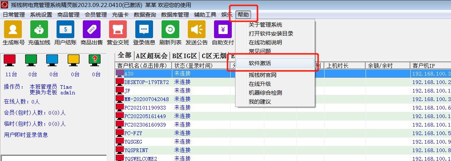
Task: Open the 会员管理 menu
Action: click(x=96, y=15)
